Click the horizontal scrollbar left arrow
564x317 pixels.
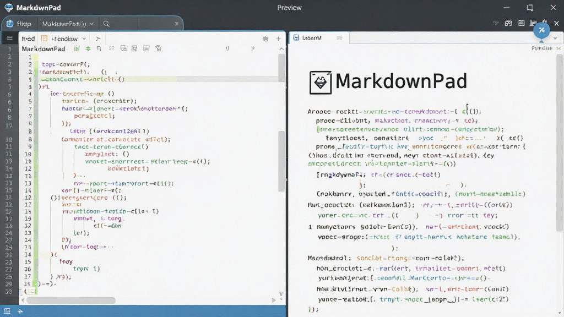point(23,300)
